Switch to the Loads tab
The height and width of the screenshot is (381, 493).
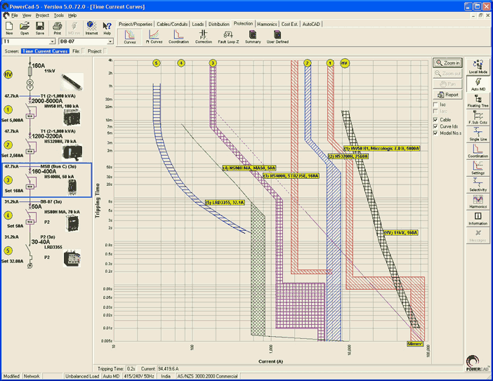(x=198, y=24)
